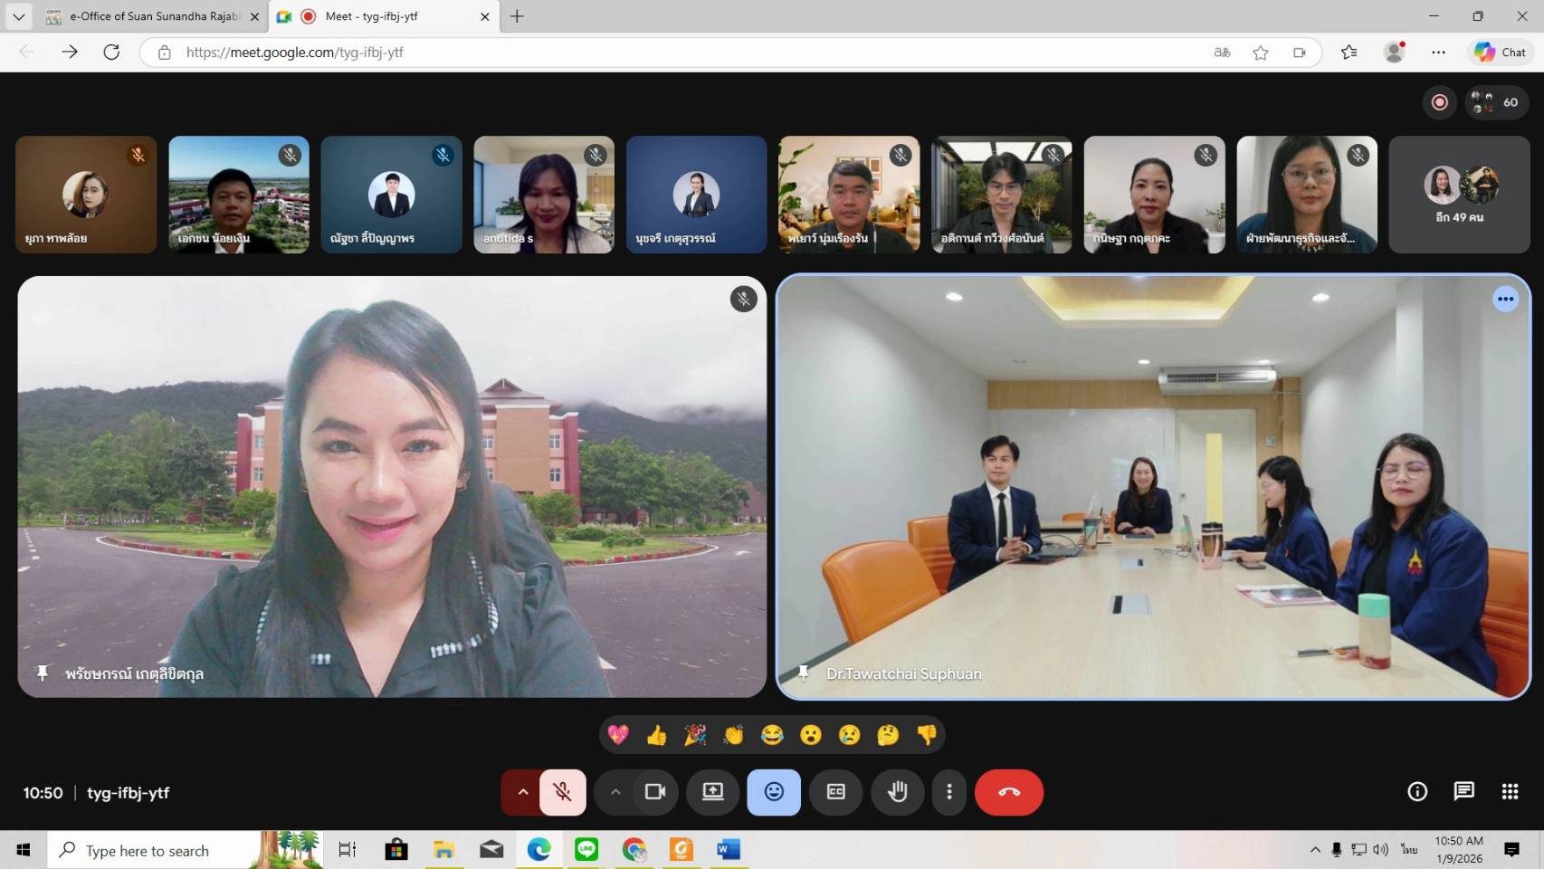1544x869 pixels.
Task: Open Microsoft Word from the taskbar
Action: [728, 849]
